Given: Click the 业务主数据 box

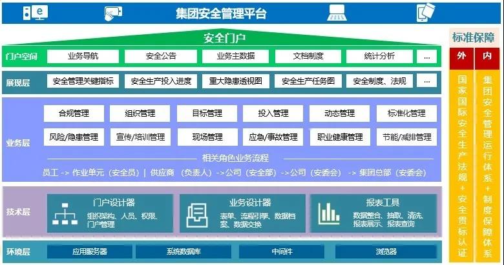Looking at the screenshot, I should point(236,56).
